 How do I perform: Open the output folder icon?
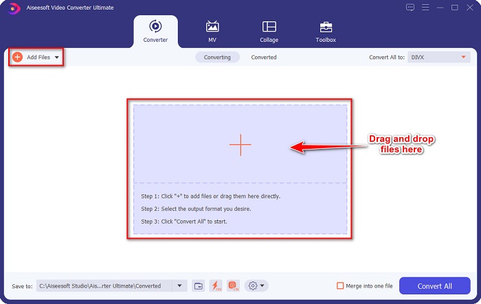(199, 286)
